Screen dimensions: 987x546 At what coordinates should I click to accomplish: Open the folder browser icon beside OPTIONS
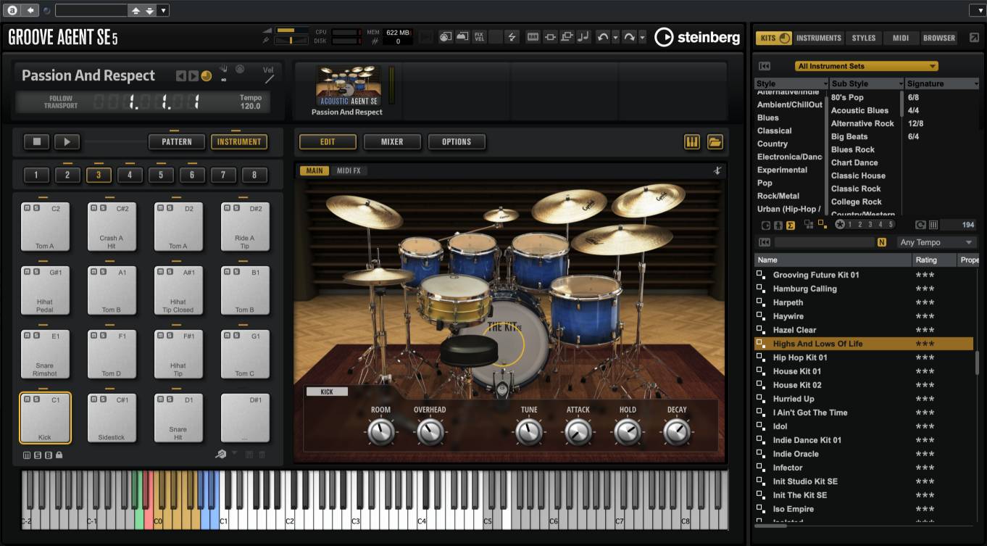715,142
